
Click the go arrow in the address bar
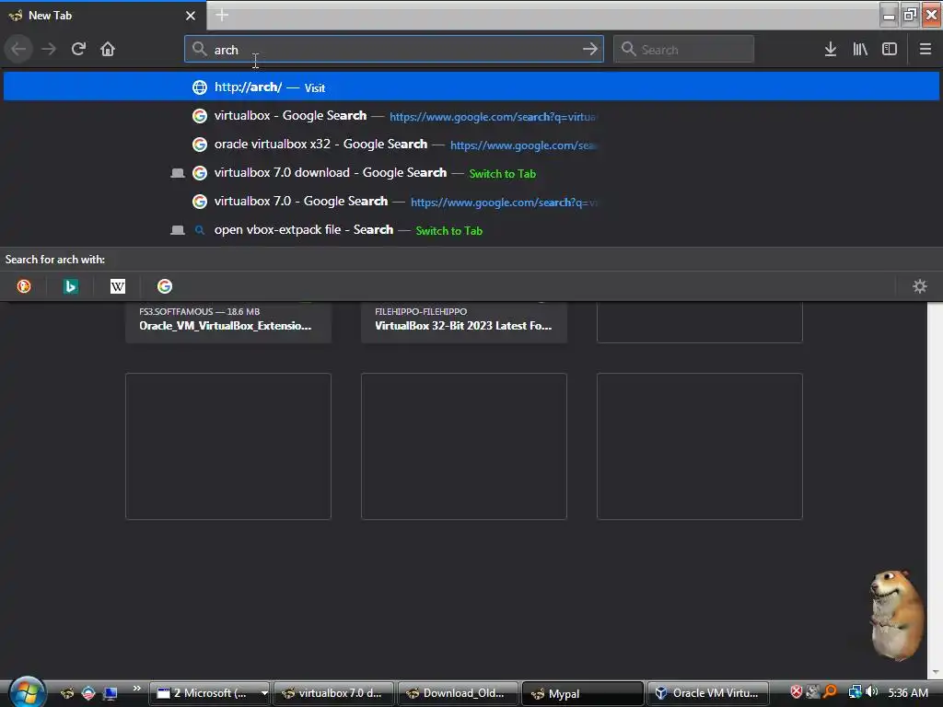pos(590,49)
